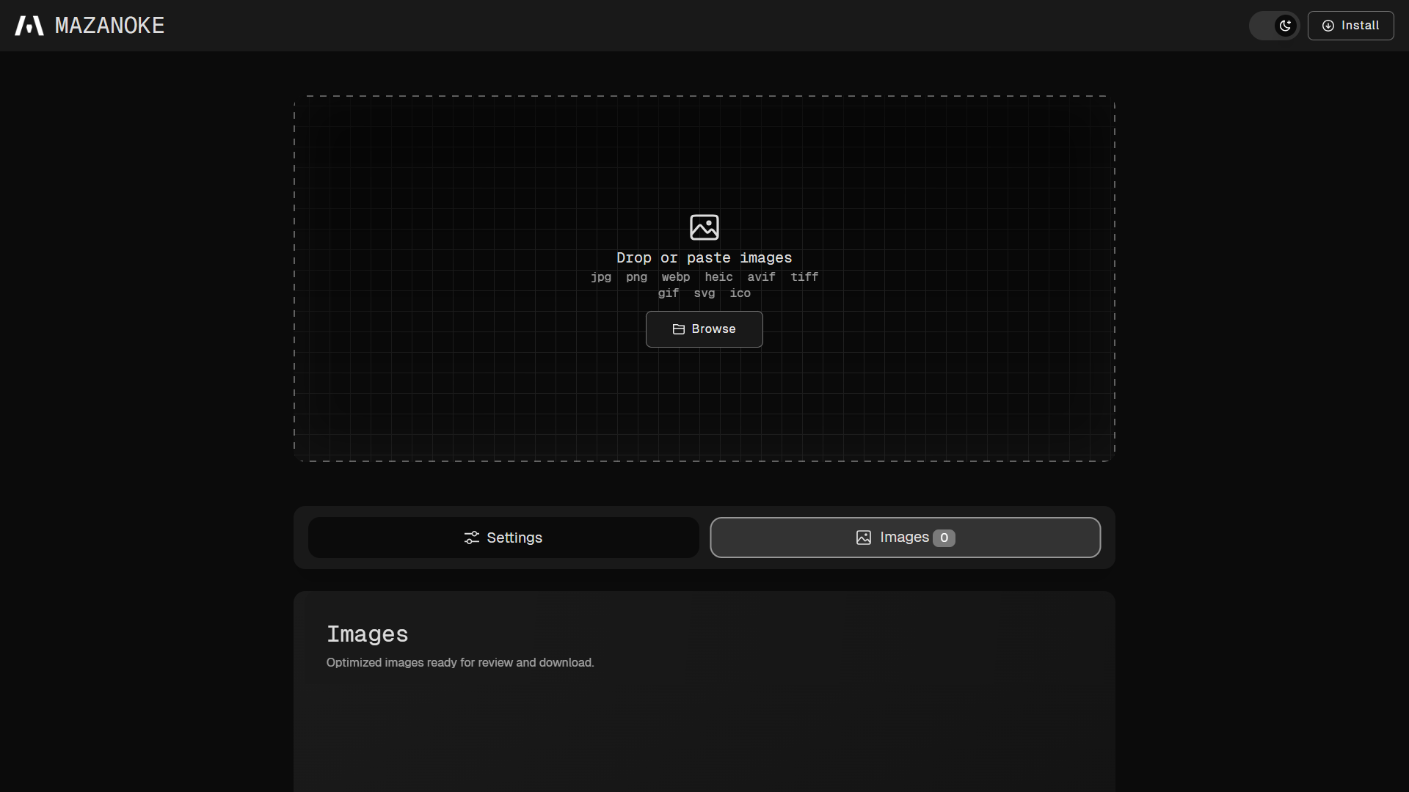This screenshot has width=1409, height=792.
Task: Click the "Drop or paste images" text
Action: coord(704,258)
